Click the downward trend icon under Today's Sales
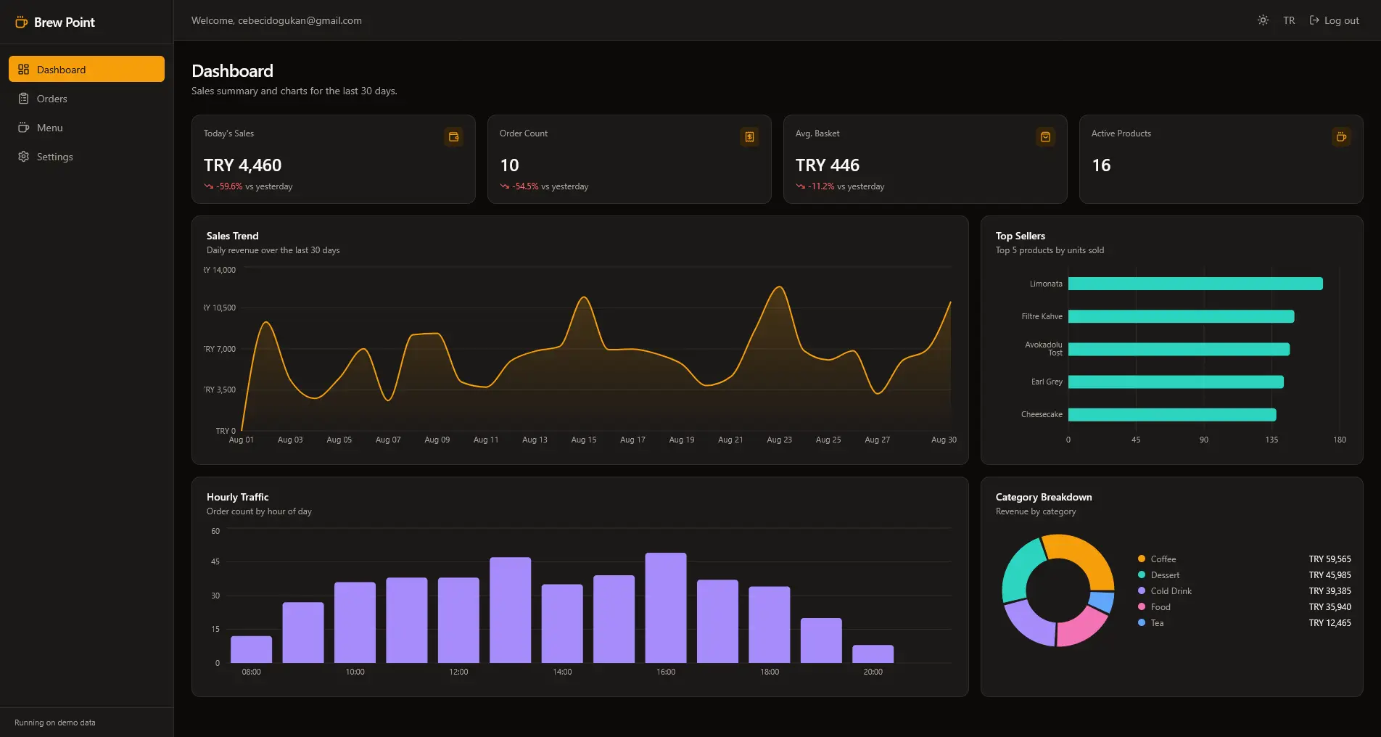Screen dimensions: 1381x737 point(209,186)
